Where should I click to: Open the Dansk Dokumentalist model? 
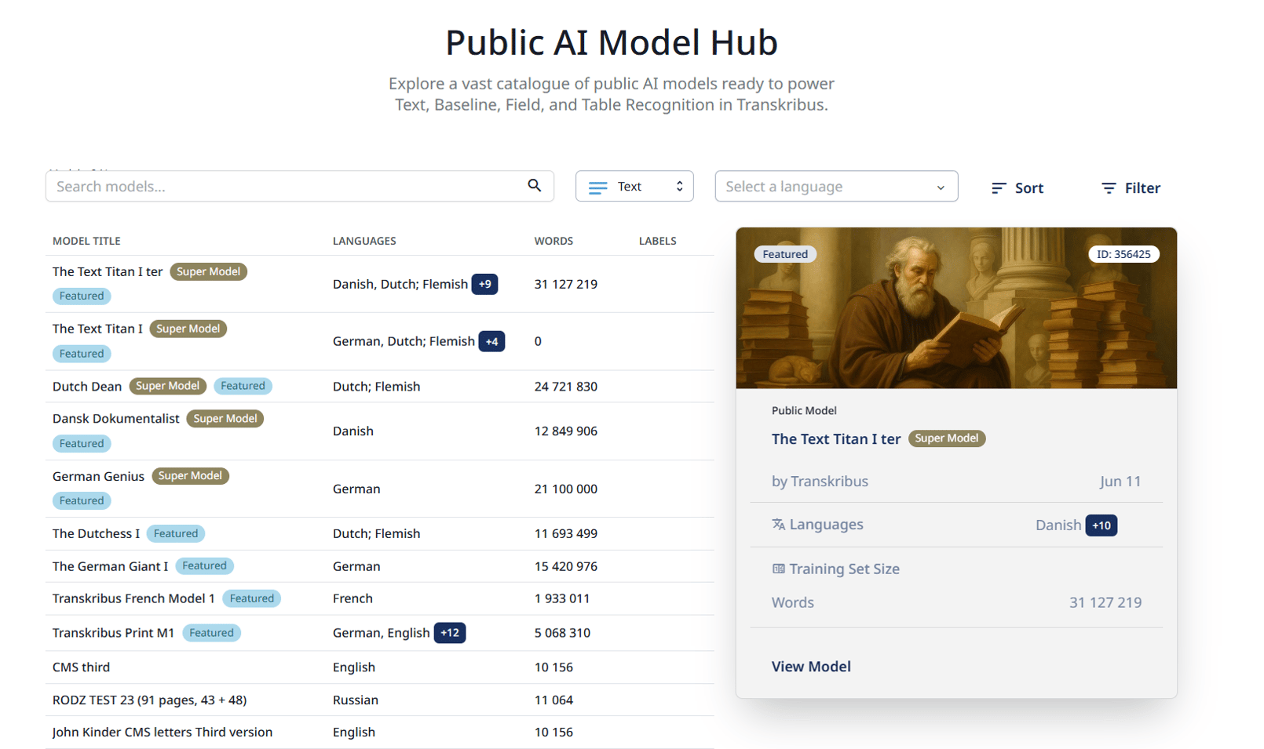(x=115, y=418)
